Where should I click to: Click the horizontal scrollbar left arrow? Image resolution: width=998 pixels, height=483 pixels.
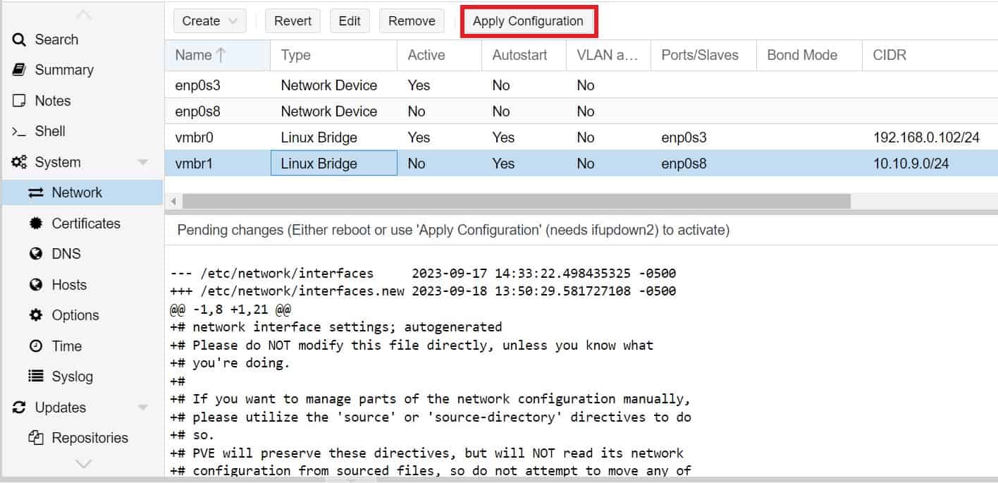pyautogui.click(x=173, y=202)
